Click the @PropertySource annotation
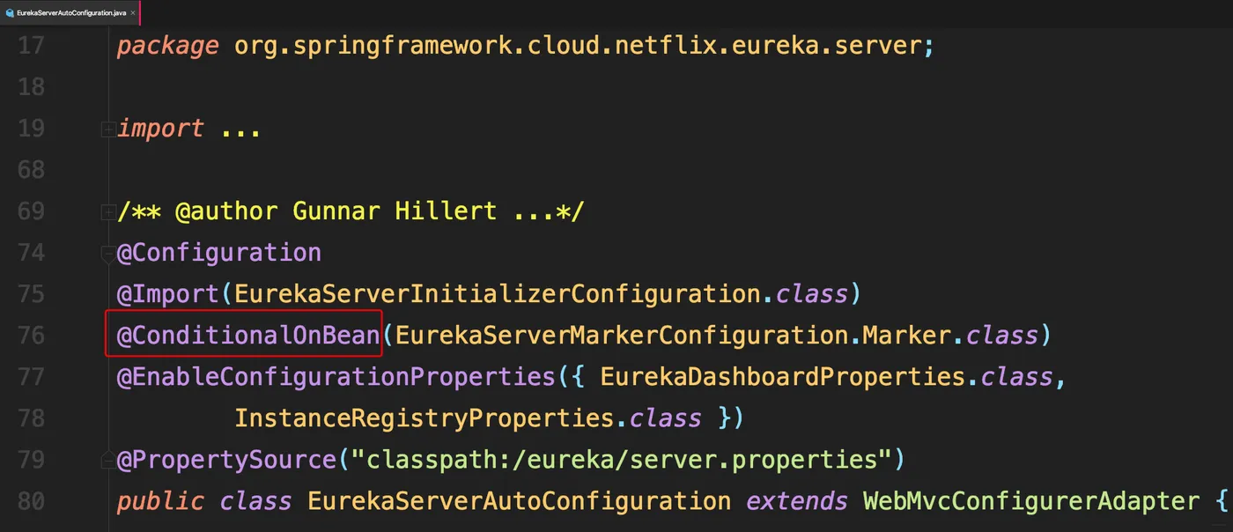The height and width of the screenshot is (532, 1233). [226, 459]
